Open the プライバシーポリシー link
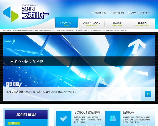The width and height of the screenshot is (158, 126). pyautogui.click(x=140, y=13)
